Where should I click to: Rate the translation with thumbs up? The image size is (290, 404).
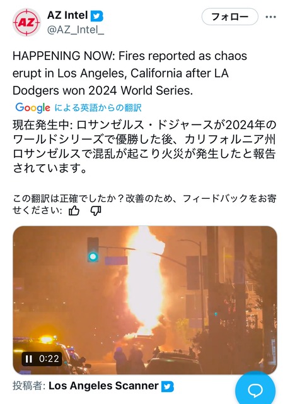[x=74, y=211]
